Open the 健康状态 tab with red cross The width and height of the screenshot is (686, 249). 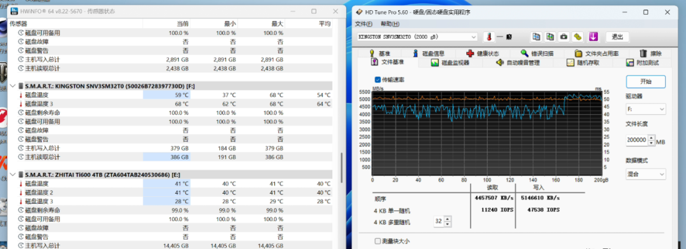click(483, 53)
